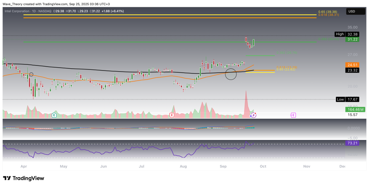Click the Aug label on time axis
Screen dimensions: 369x186
click(x=183, y=166)
